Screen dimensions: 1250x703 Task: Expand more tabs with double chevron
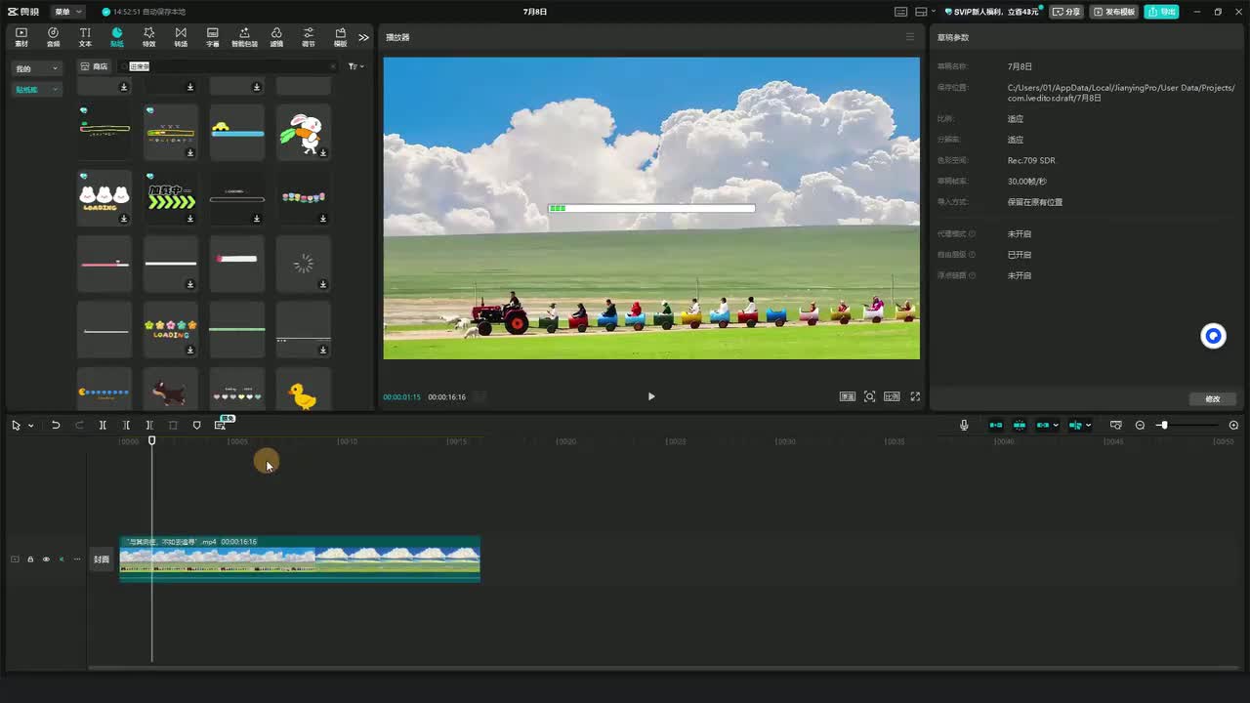(363, 37)
